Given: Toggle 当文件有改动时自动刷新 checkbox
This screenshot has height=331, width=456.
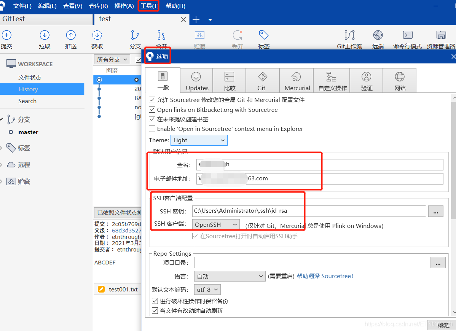Looking at the screenshot, I should pyautogui.click(x=155, y=311).
